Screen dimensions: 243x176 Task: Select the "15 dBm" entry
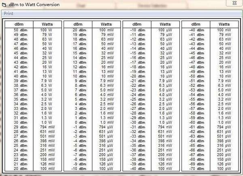tap(79, 53)
